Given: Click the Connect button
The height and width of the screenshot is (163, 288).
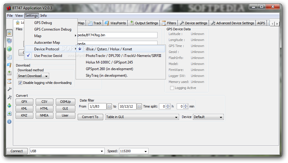Looking at the screenshot, I should point(17,151).
